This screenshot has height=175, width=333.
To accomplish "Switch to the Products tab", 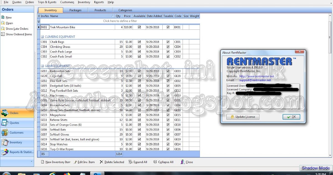I will [100, 10].
